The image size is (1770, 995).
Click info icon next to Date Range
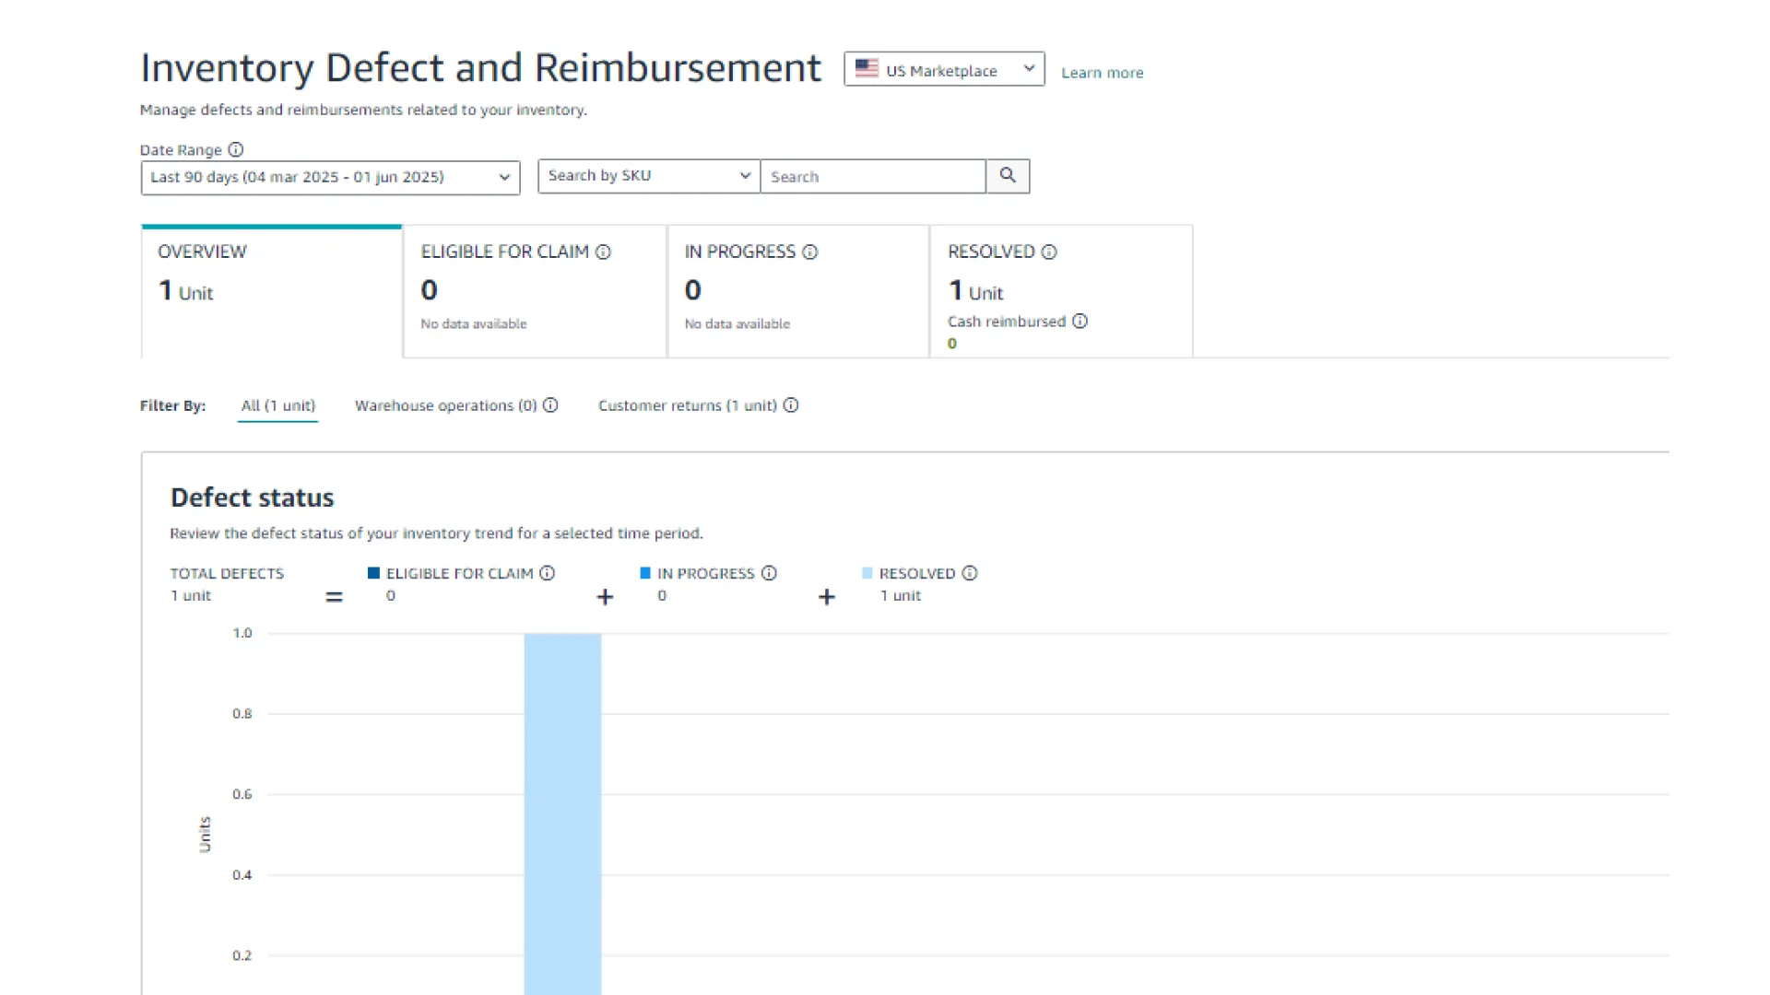[x=236, y=149]
